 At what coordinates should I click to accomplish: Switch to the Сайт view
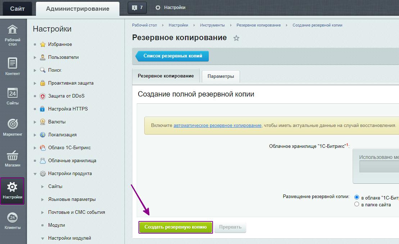(x=17, y=8)
